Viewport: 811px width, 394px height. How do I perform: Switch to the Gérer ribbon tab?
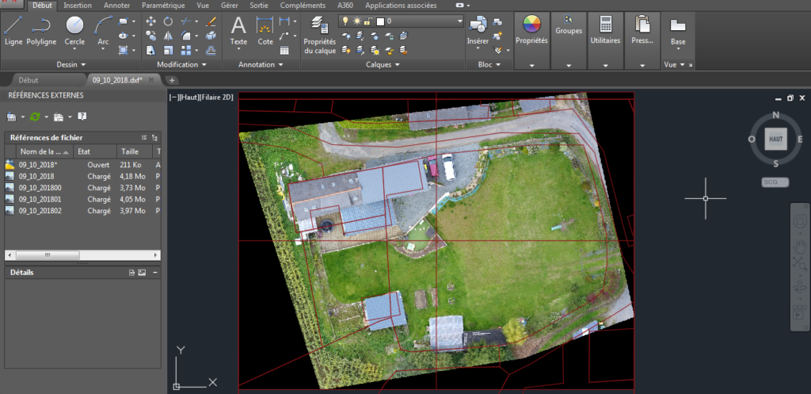[x=229, y=6]
